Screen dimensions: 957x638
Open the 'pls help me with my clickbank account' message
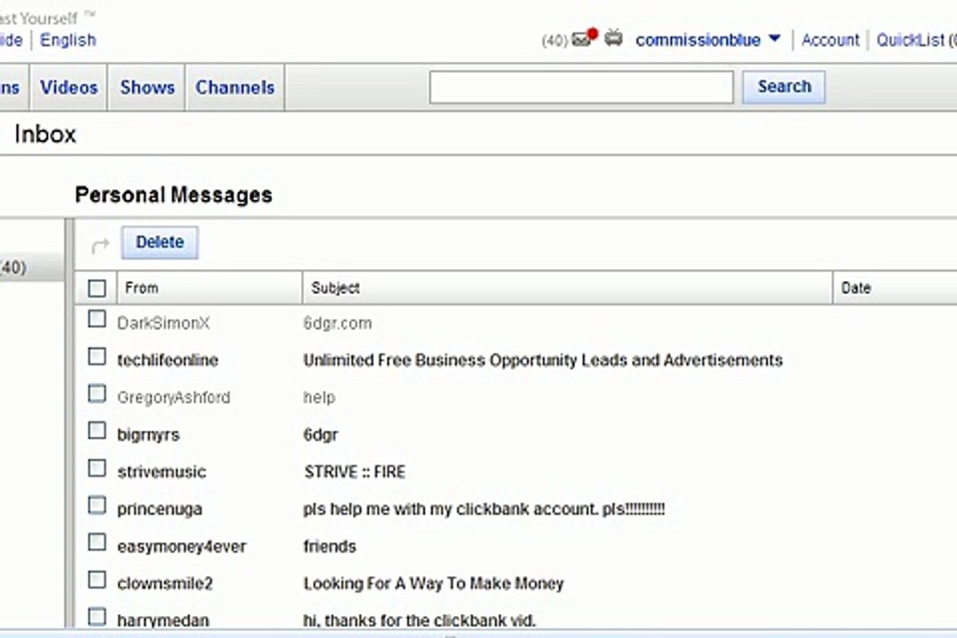point(484,510)
